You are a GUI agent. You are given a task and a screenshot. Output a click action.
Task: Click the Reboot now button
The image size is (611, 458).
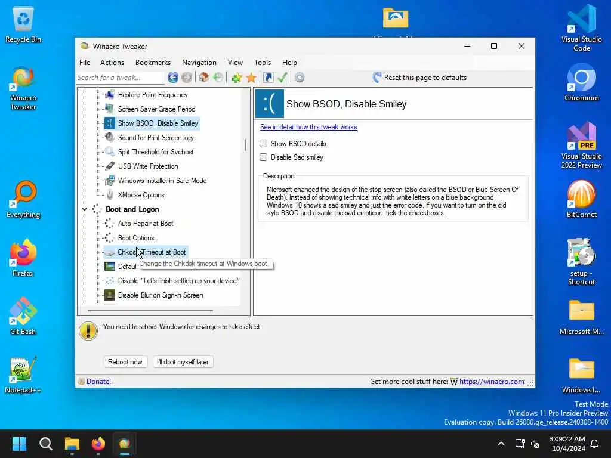click(x=125, y=362)
